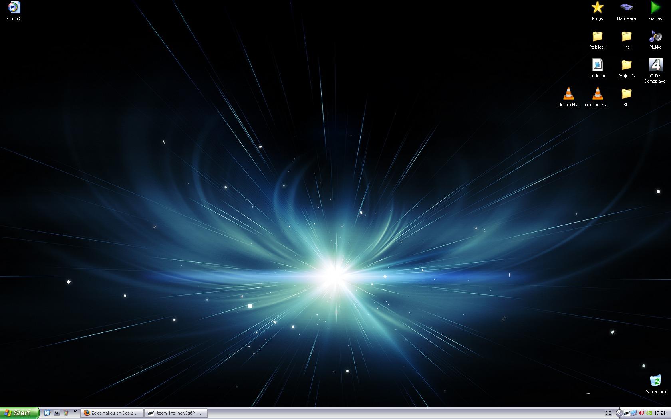
Task: Click the DE language bar indicator
Action: [x=608, y=413]
